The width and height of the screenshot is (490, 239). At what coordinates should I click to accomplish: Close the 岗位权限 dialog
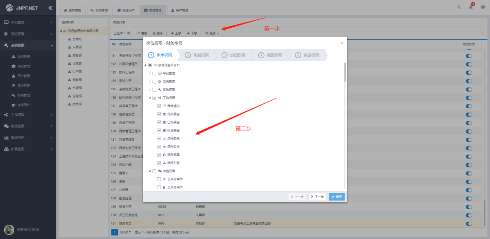click(342, 43)
